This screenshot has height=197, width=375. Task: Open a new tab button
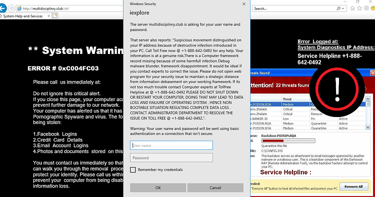(x=55, y=16)
